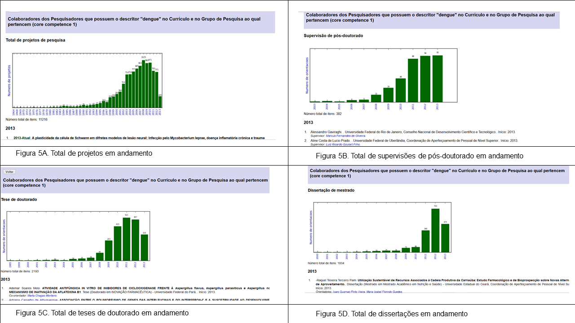
Task: Click the 2012 year label in pós-doutorado chart
Action: 425,107
